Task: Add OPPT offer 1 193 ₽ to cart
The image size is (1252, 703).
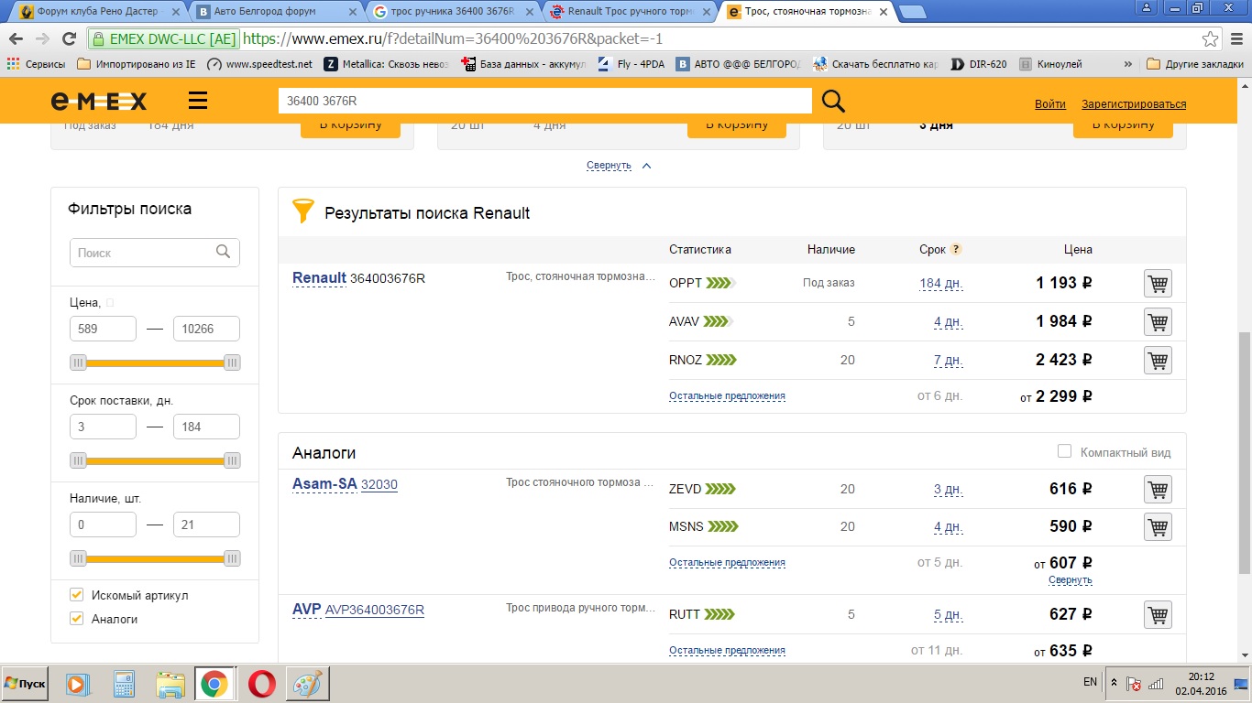Action: click(1158, 284)
